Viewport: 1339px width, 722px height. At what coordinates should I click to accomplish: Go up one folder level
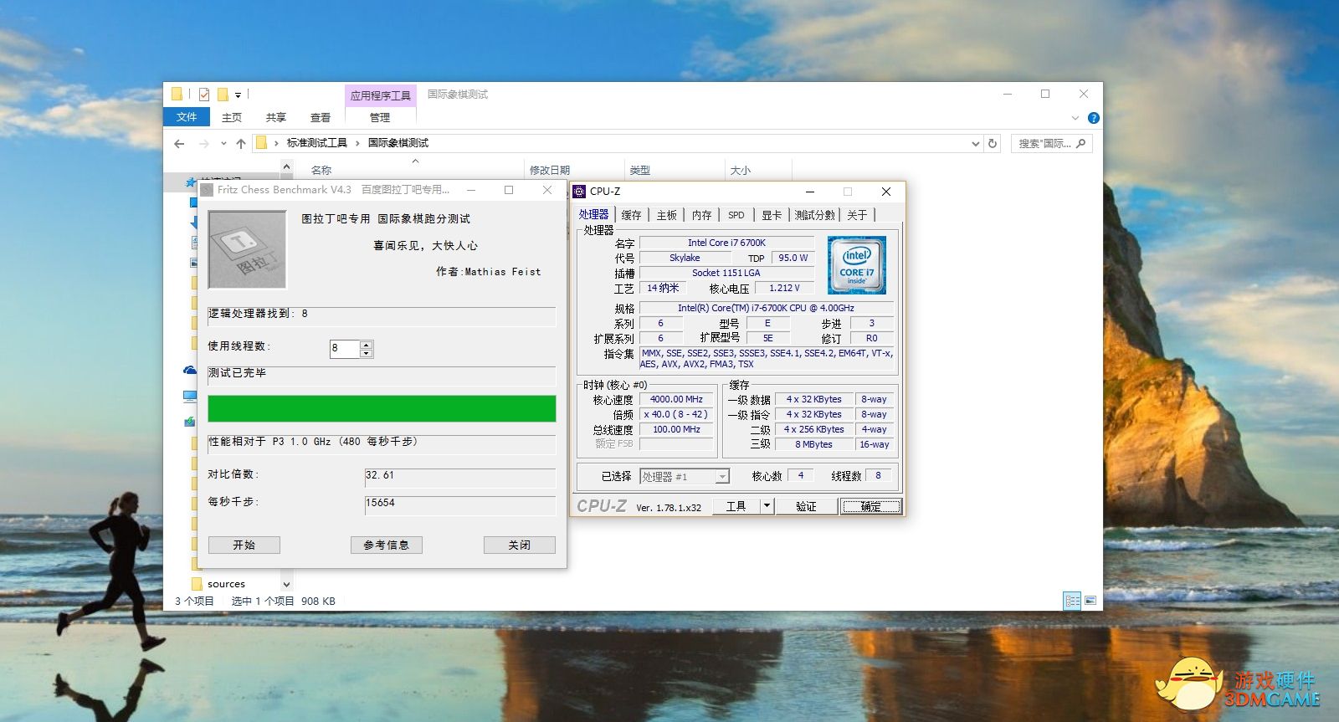(x=241, y=144)
